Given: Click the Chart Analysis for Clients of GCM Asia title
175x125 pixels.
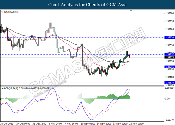Looking at the screenshot, I should point(87,5).
